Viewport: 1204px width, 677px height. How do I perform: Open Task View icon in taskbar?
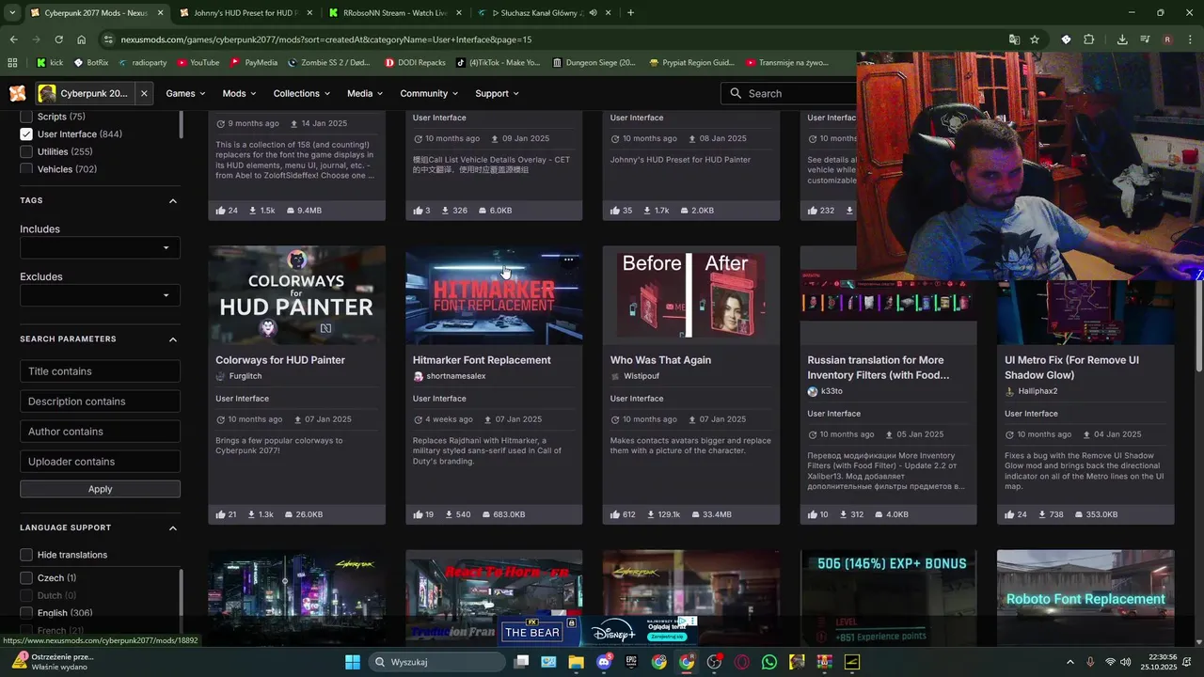pyautogui.click(x=522, y=662)
